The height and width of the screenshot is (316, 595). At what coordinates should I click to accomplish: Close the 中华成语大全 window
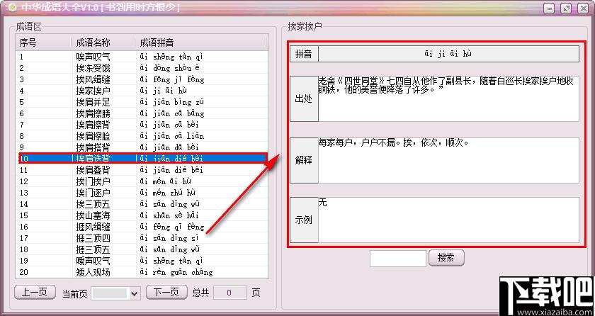[583, 8]
